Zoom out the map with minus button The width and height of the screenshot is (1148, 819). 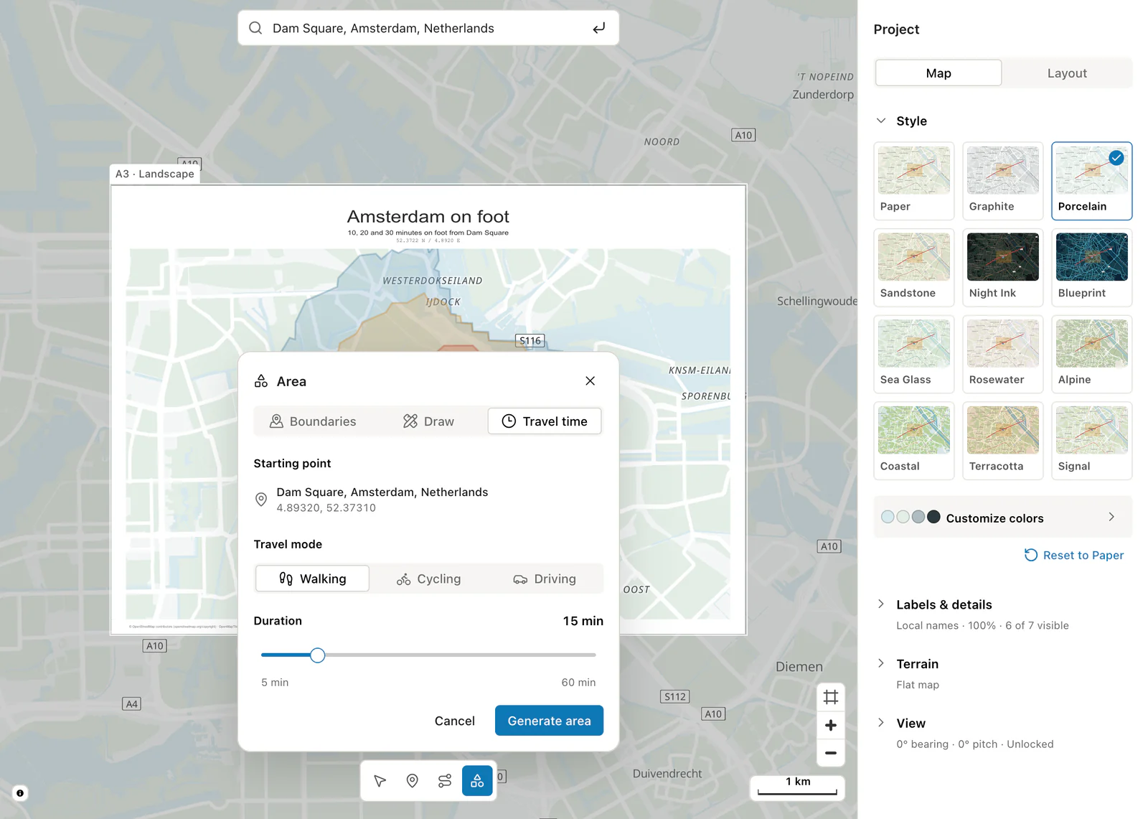pyautogui.click(x=831, y=753)
